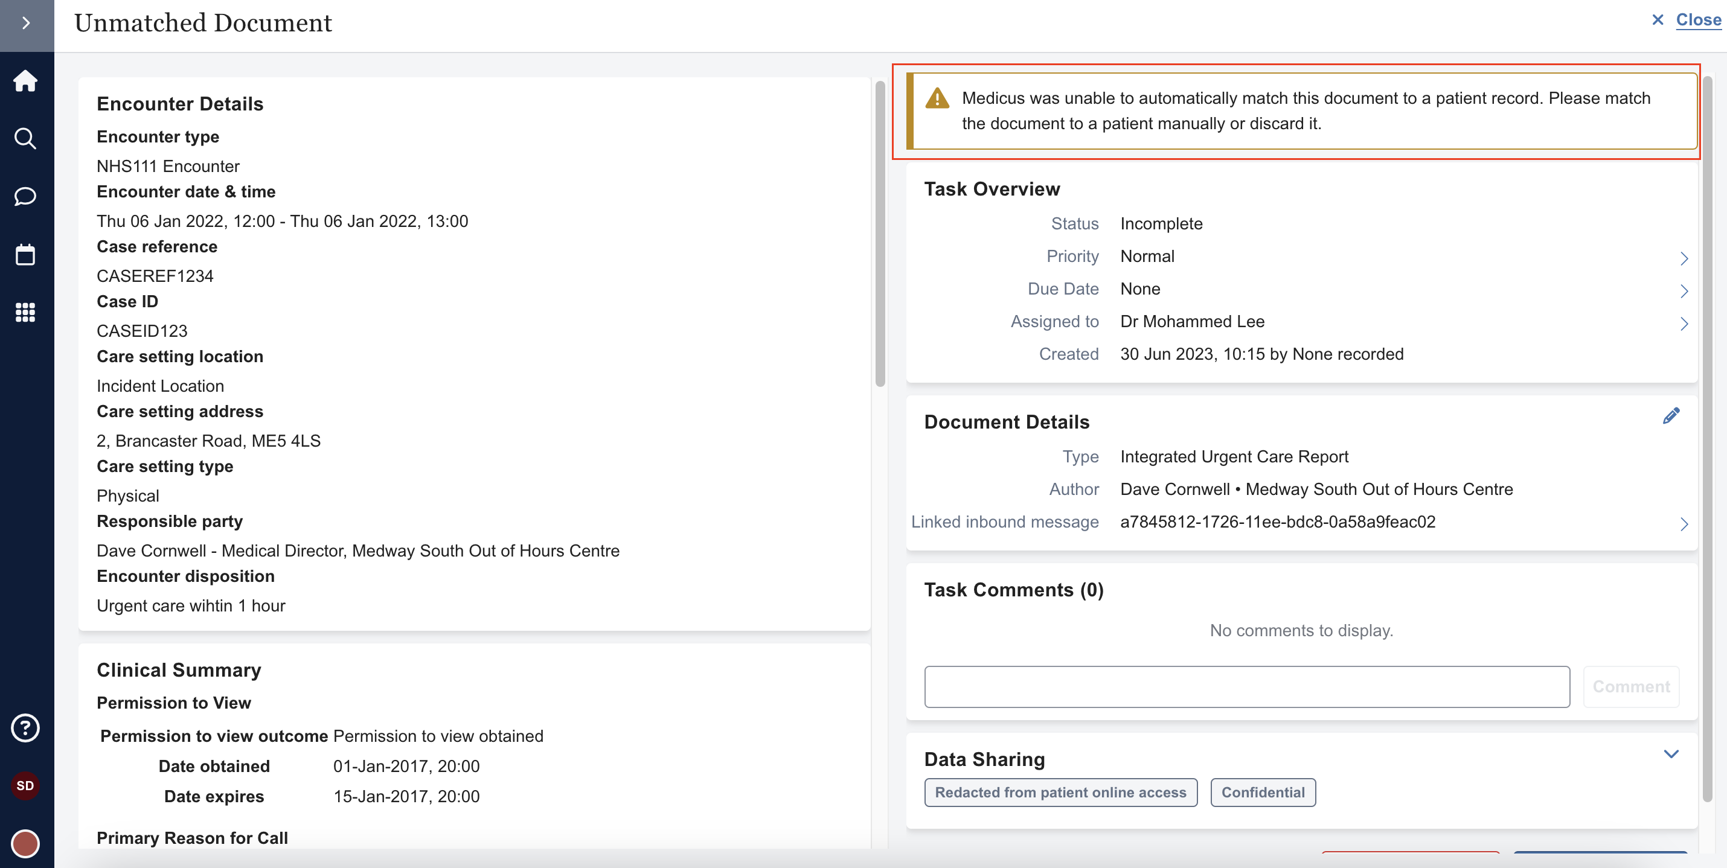This screenshot has width=1727, height=868.
Task: Open the apps grid icon
Action: (x=25, y=313)
